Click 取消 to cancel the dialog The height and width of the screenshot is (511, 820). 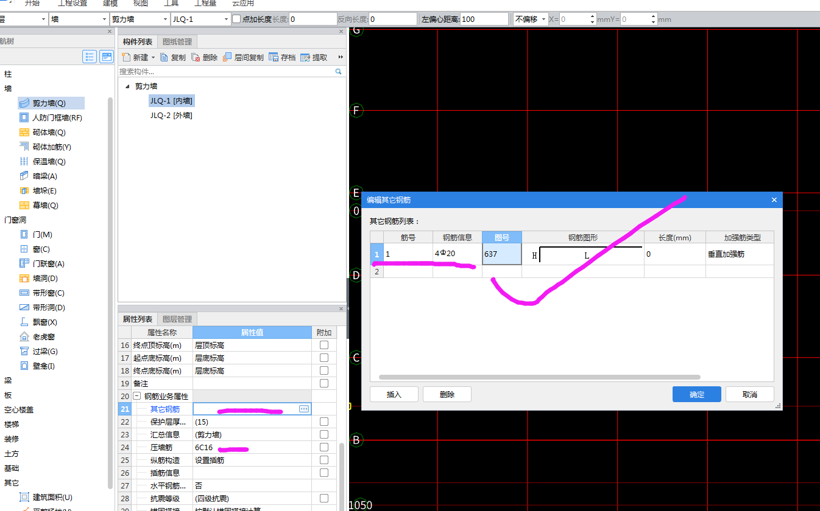click(750, 394)
